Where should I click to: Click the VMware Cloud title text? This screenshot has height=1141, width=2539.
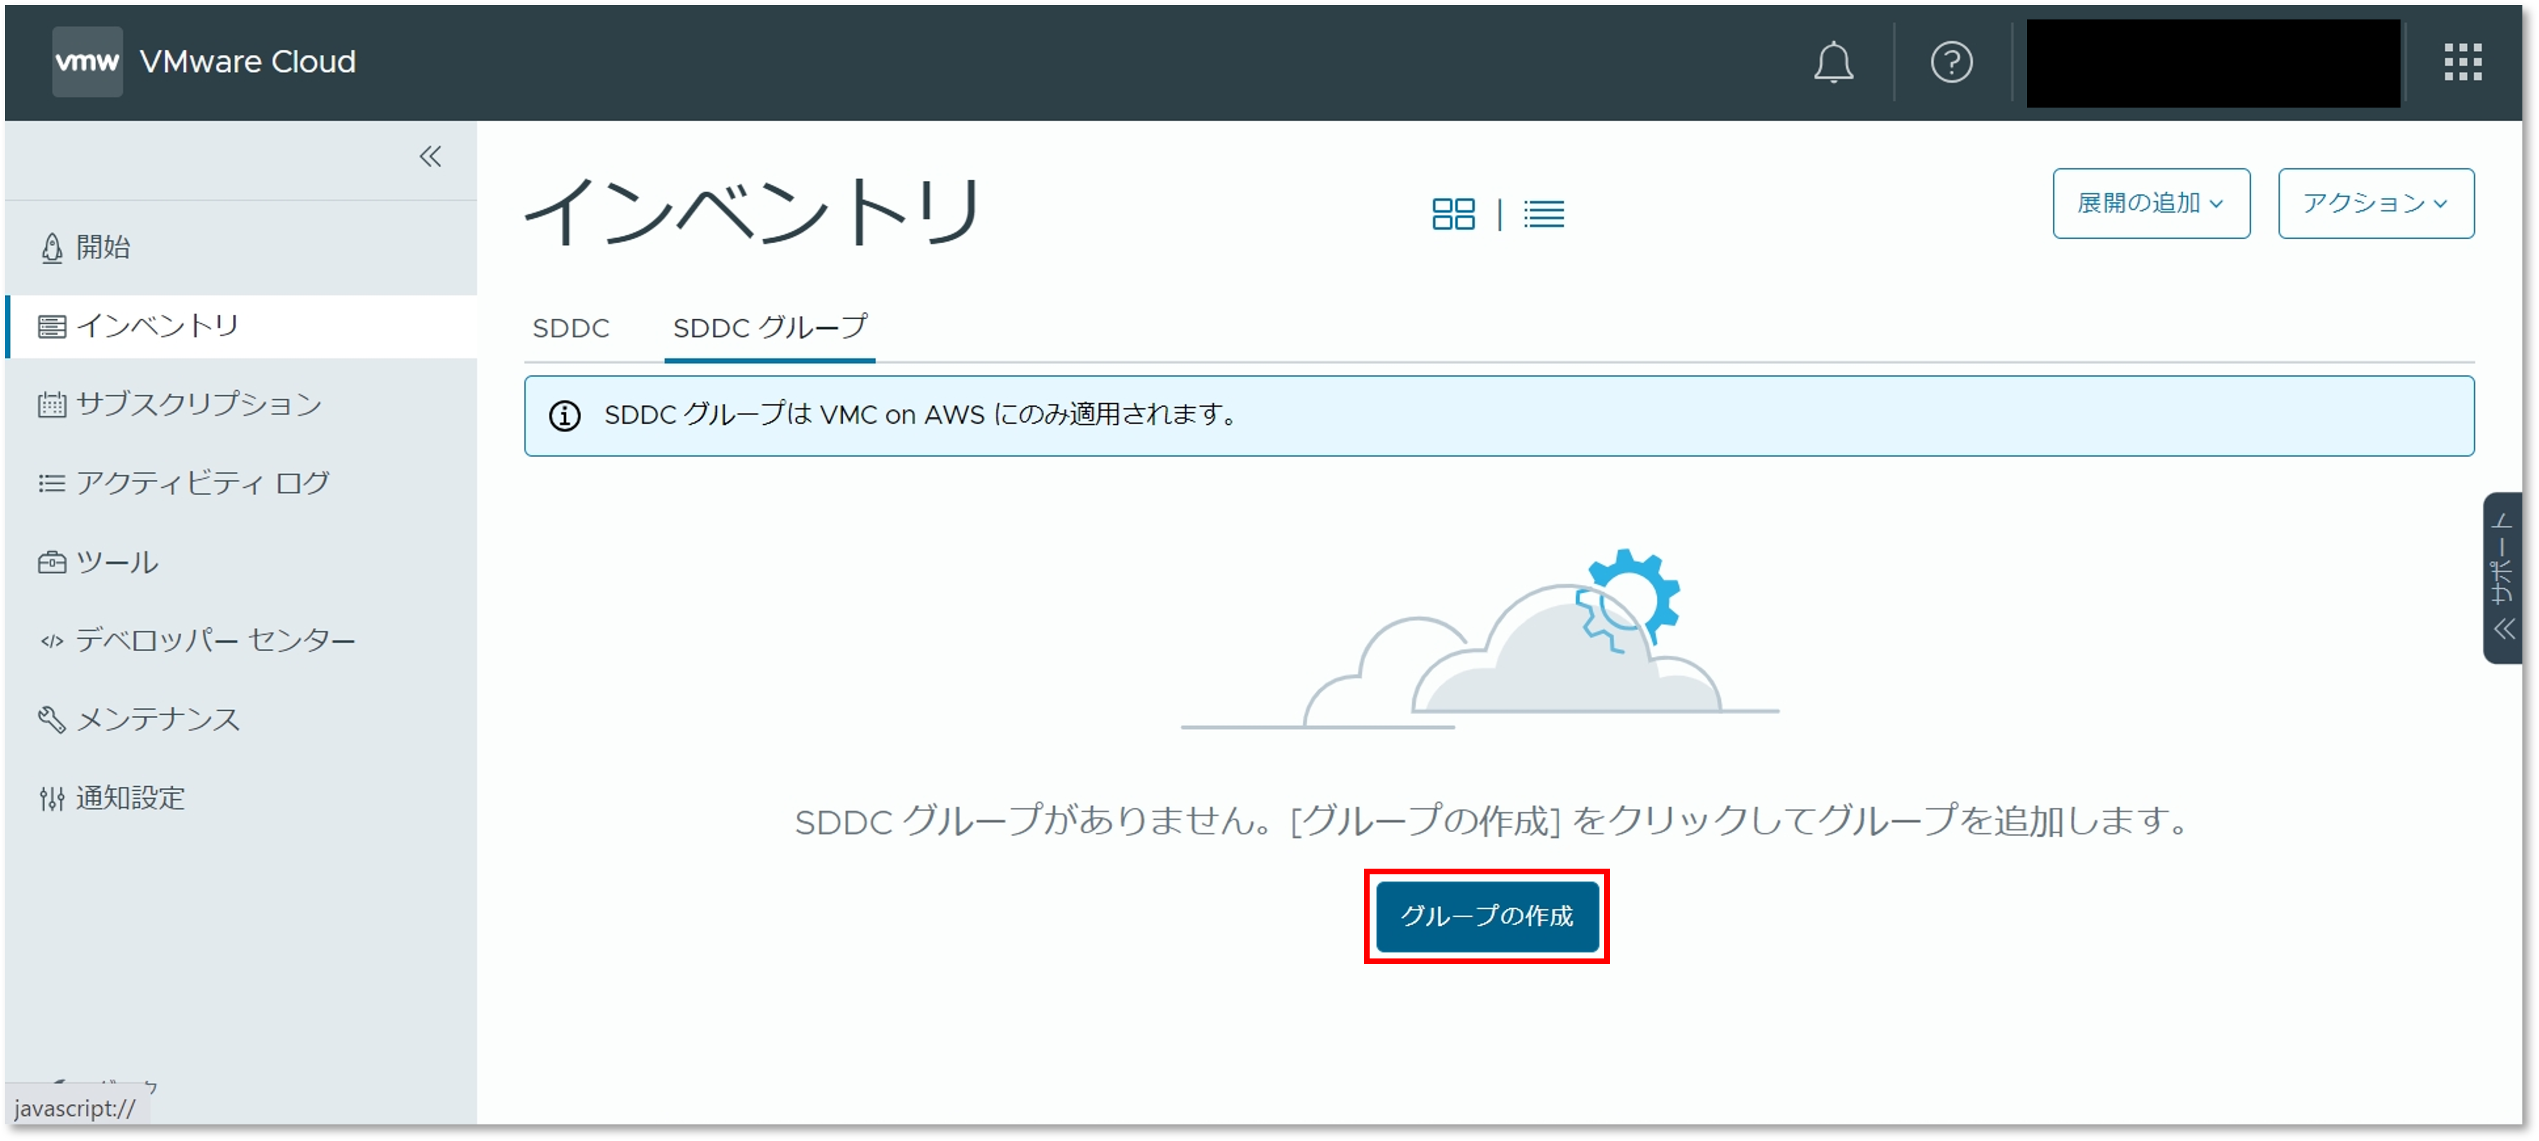(247, 62)
